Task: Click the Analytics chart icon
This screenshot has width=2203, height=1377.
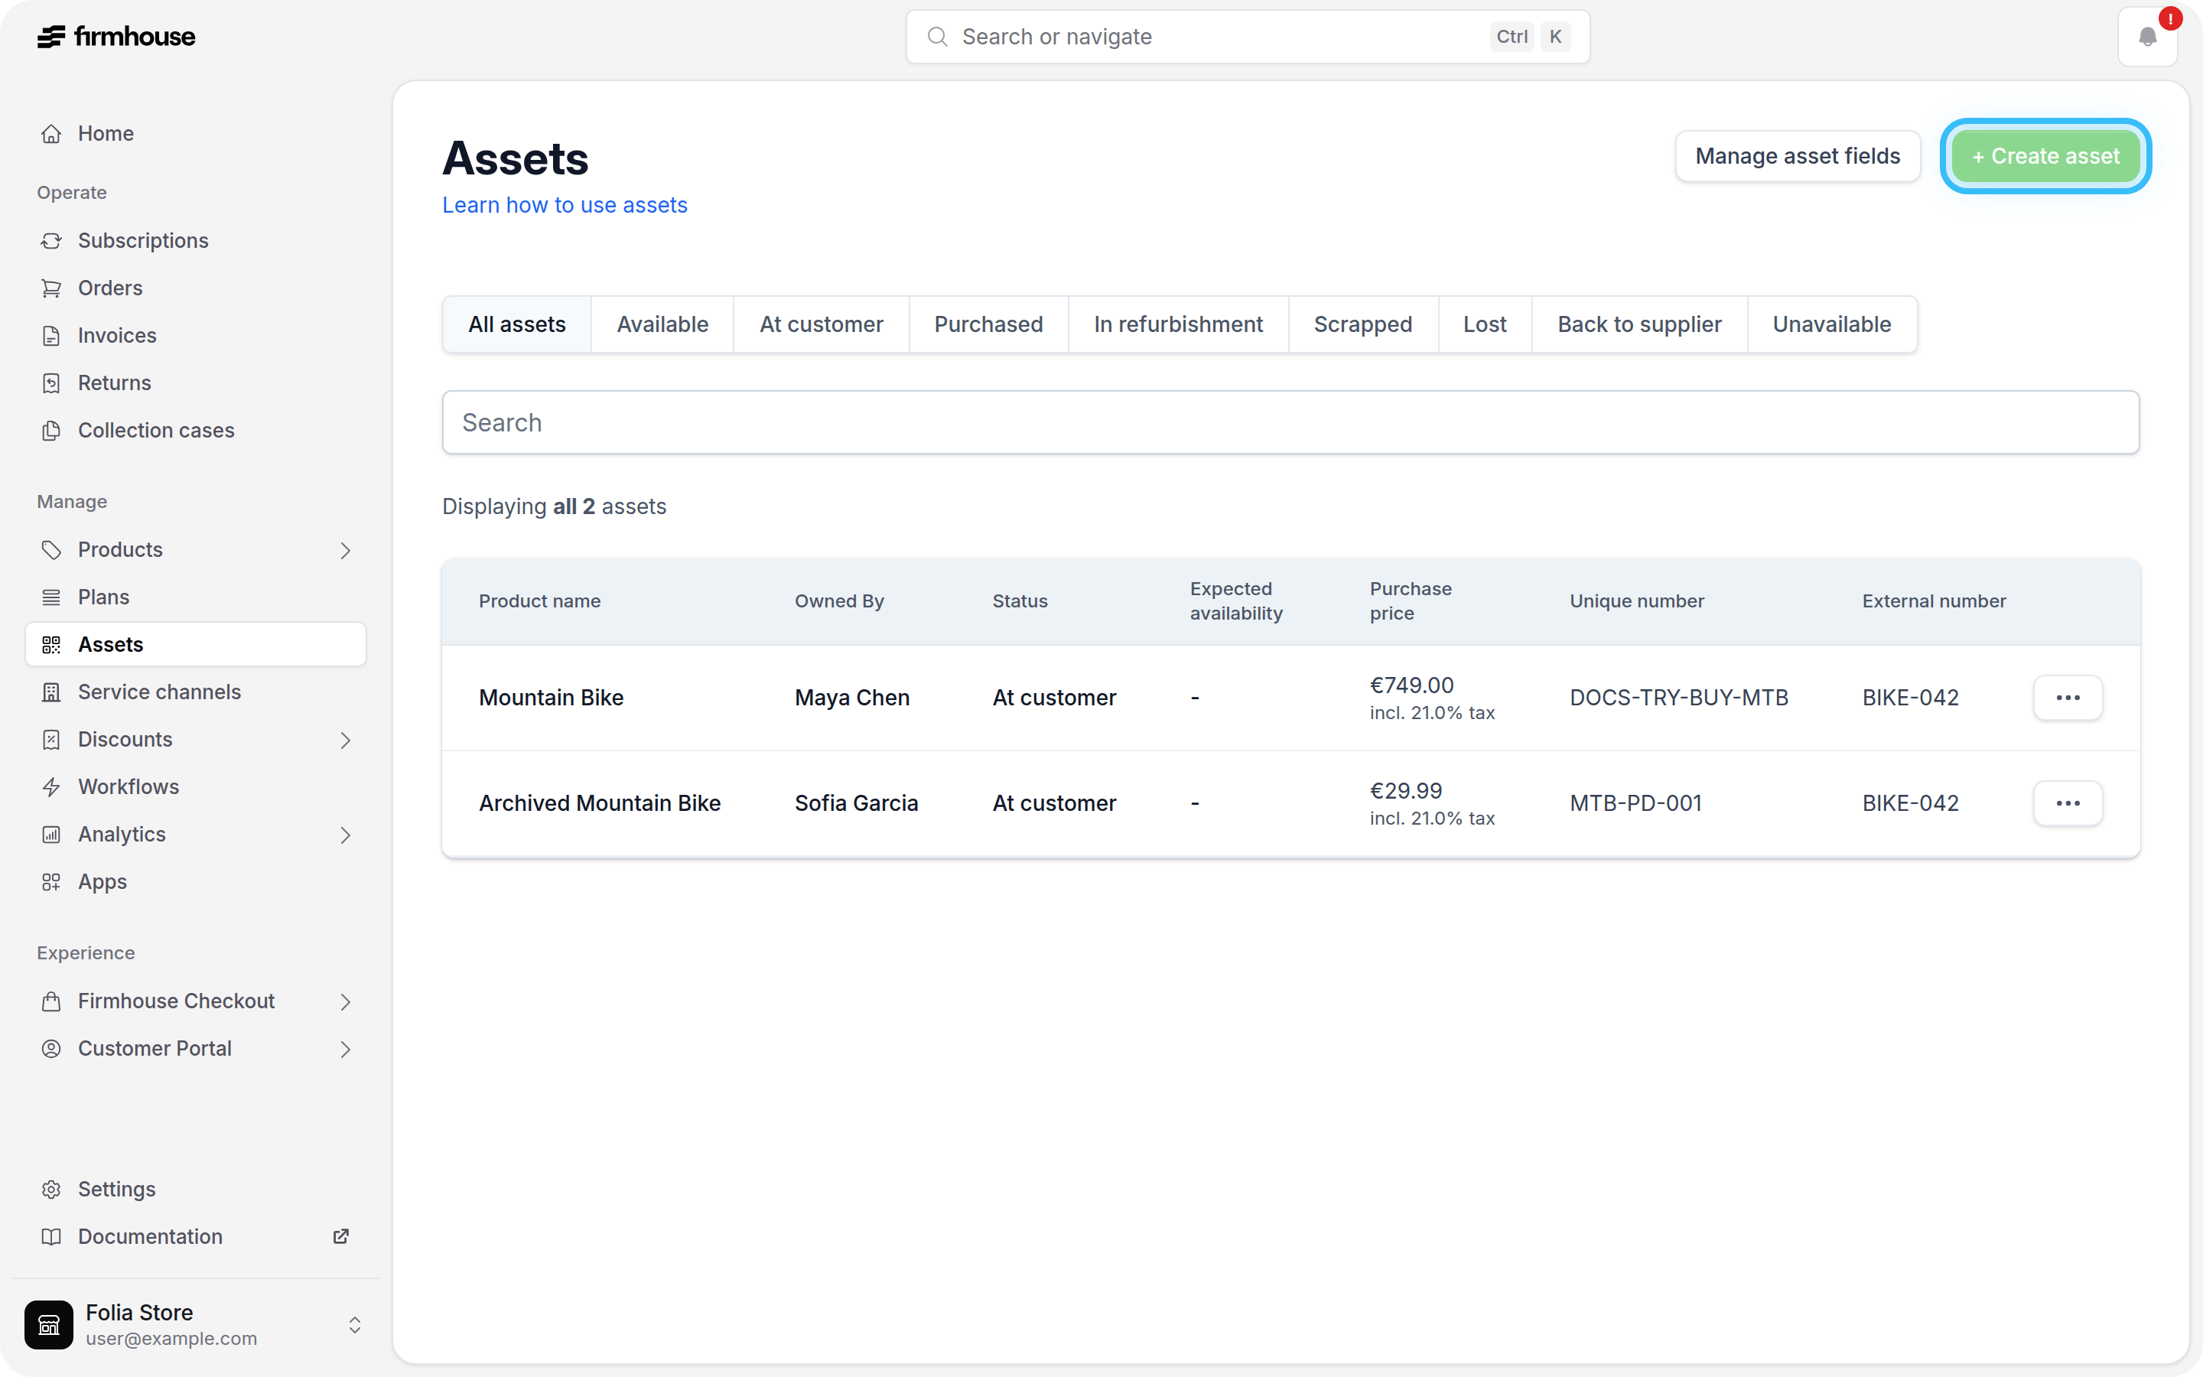Action: pos(52,834)
